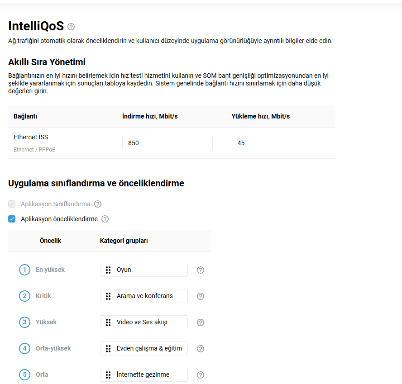The height and width of the screenshot is (384, 402).
Task: Click priority number 4 circle icon
Action: (24, 348)
